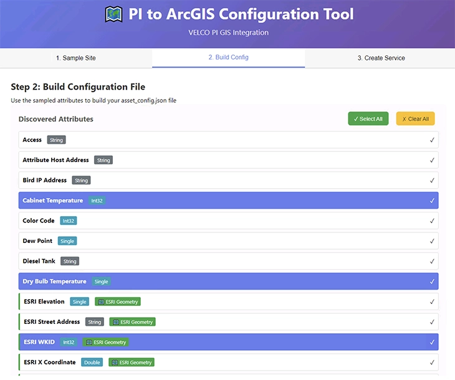Click the 'Step 2: Build Configuration File' heading
This screenshot has height=380, width=455.
(78, 87)
